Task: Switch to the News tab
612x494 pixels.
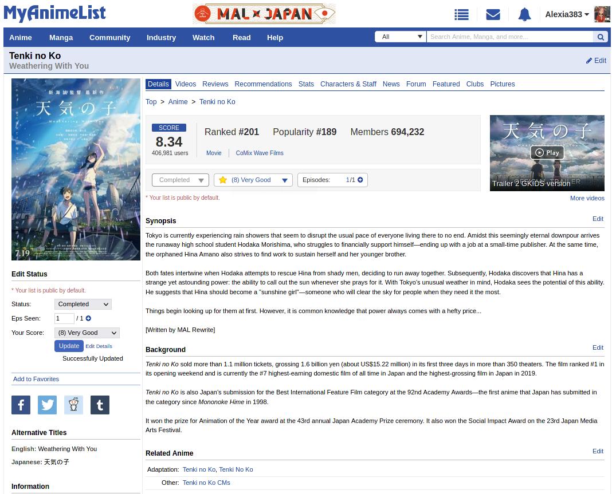Action: (391, 84)
